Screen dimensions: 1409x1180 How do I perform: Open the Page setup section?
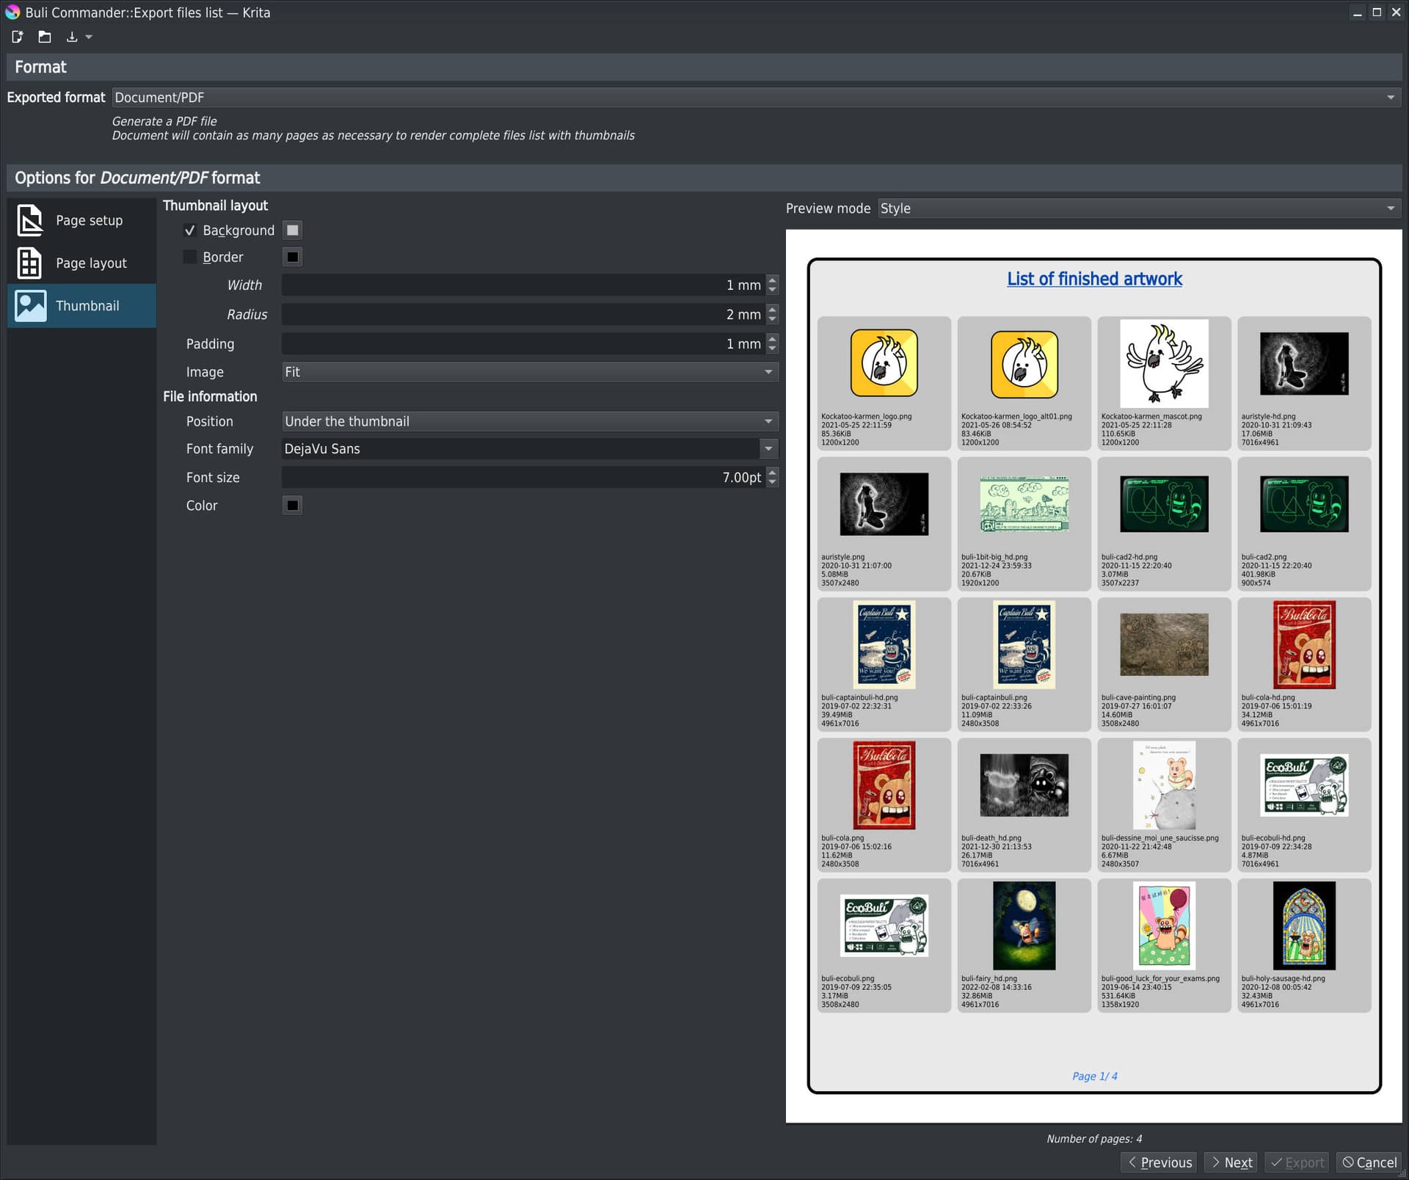click(81, 220)
